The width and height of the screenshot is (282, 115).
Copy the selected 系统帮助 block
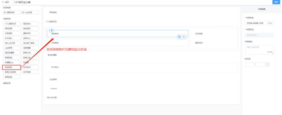coord(179,37)
